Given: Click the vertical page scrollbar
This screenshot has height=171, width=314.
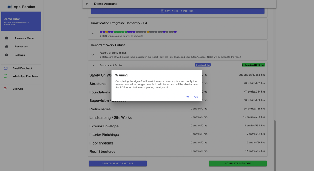Looking at the screenshot, I should click(x=274, y=145).
